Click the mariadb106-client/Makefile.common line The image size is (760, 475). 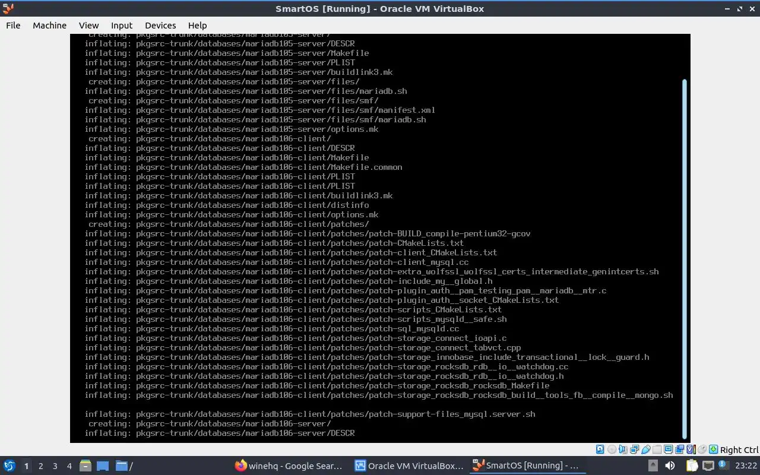[243, 167]
